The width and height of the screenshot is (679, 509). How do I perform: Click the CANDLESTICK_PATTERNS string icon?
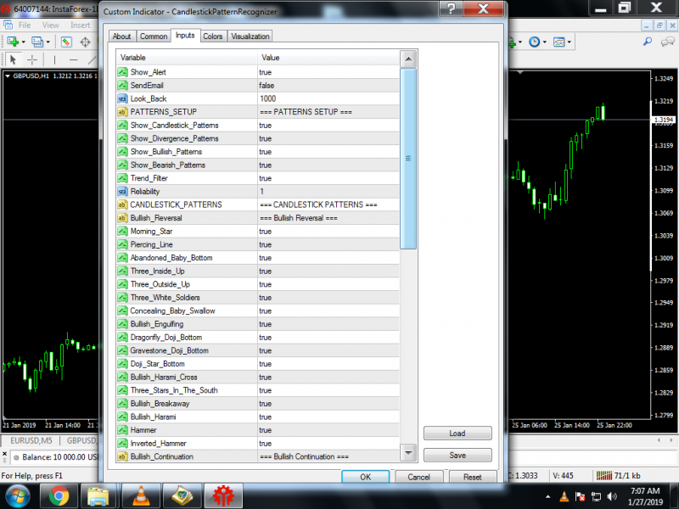click(122, 204)
